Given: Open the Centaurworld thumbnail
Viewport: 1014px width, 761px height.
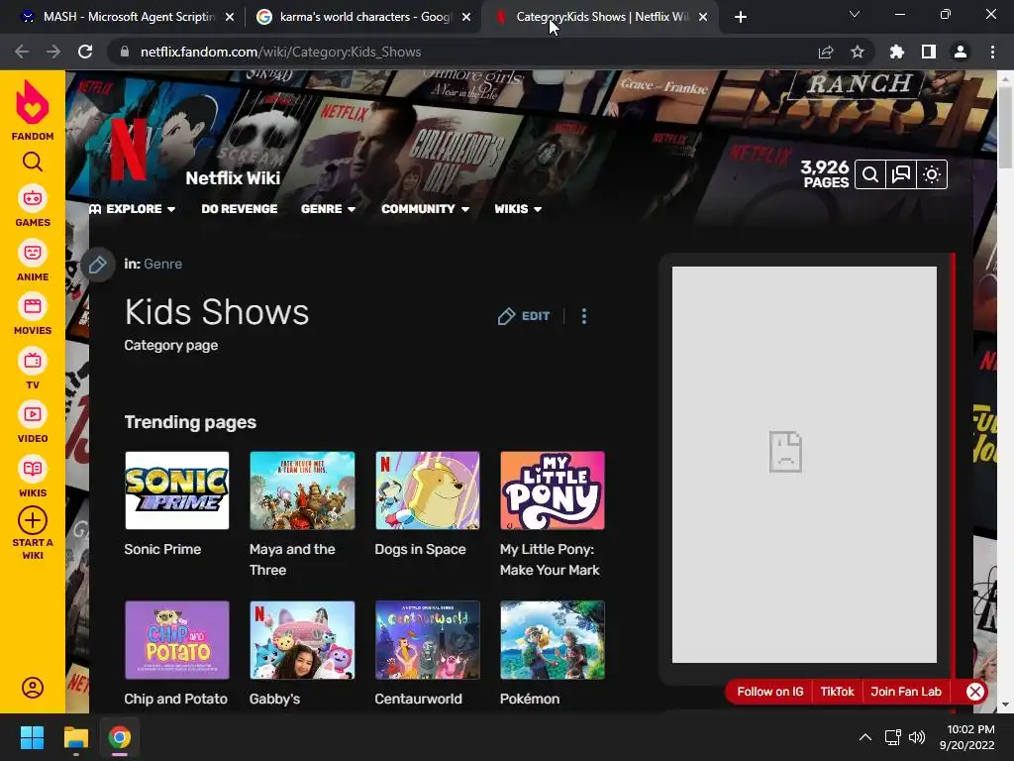Looking at the screenshot, I should 428,640.
